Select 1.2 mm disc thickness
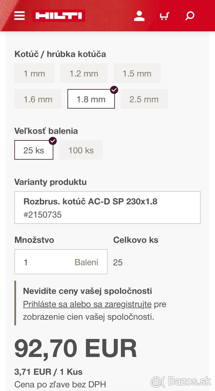 84,73
